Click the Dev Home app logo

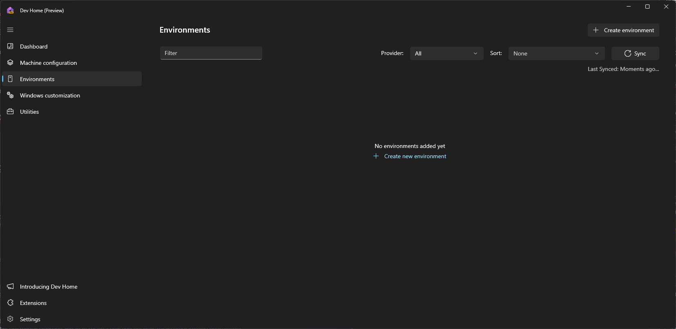[x=10, y=11]
